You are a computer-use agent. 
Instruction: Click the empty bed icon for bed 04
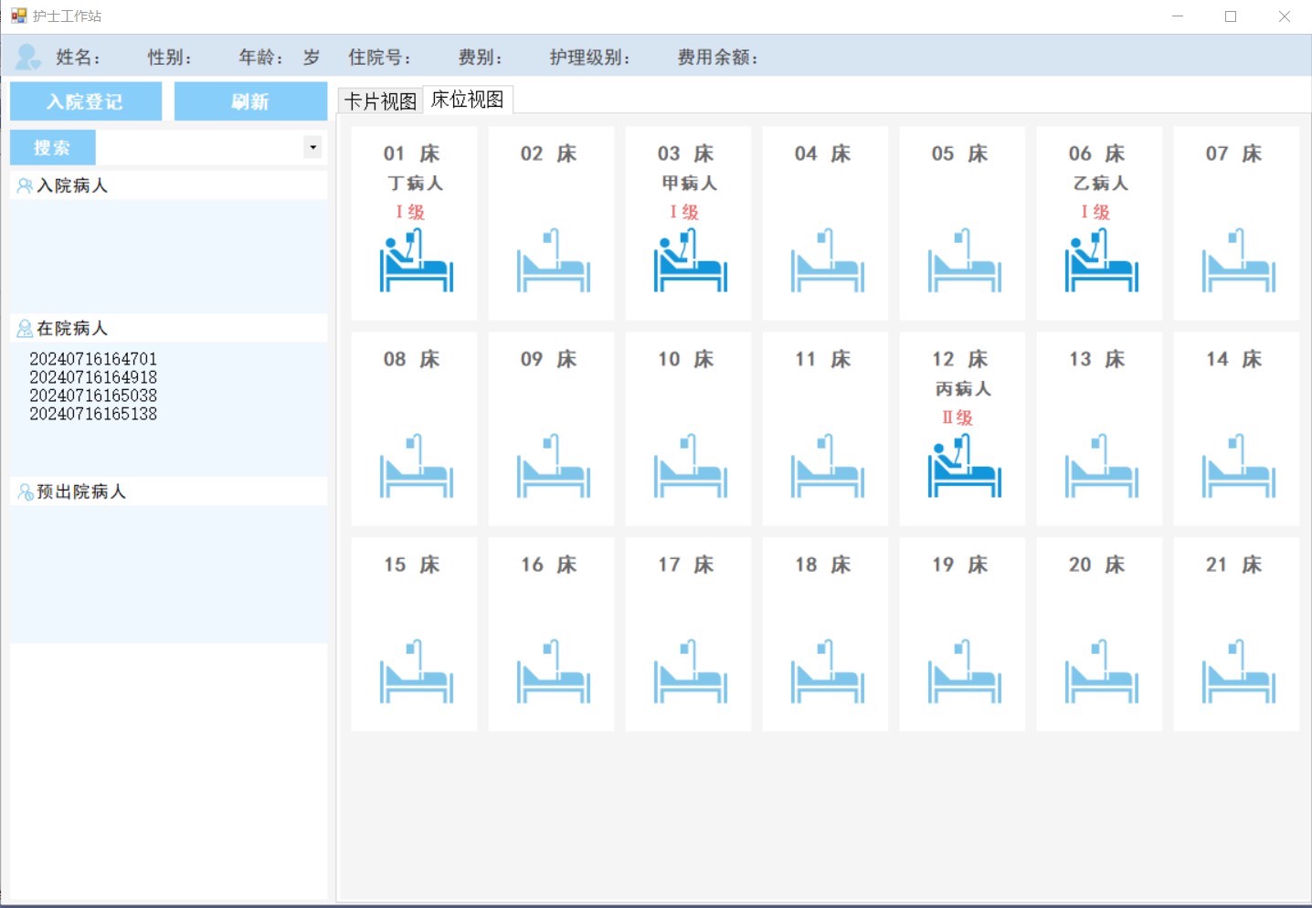(x=827, y=260)
